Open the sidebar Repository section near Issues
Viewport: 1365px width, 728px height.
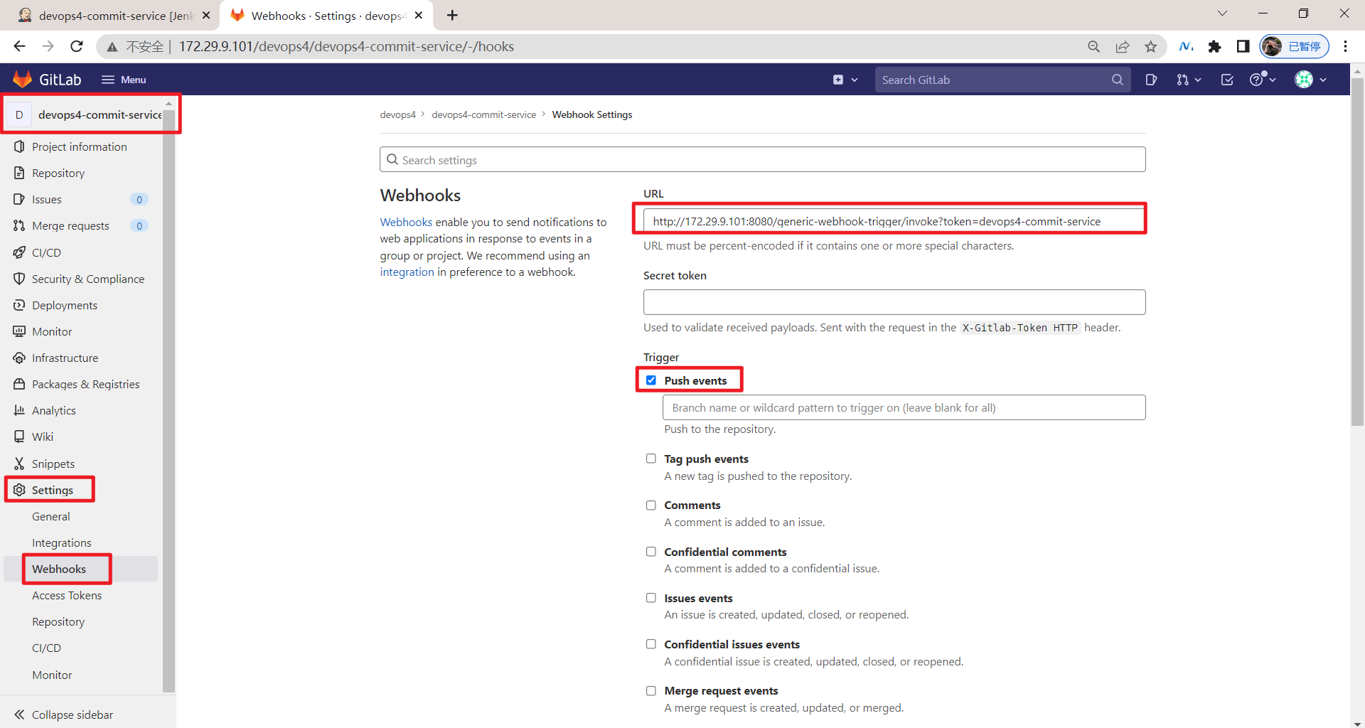(x=58, y=173)
